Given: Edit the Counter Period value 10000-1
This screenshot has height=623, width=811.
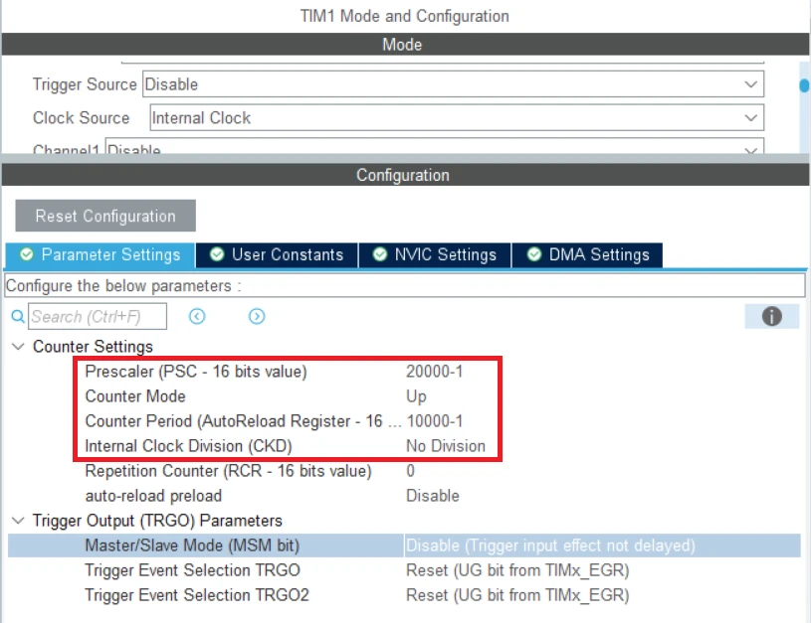Looking at the screenshot, I should point(435,421).
